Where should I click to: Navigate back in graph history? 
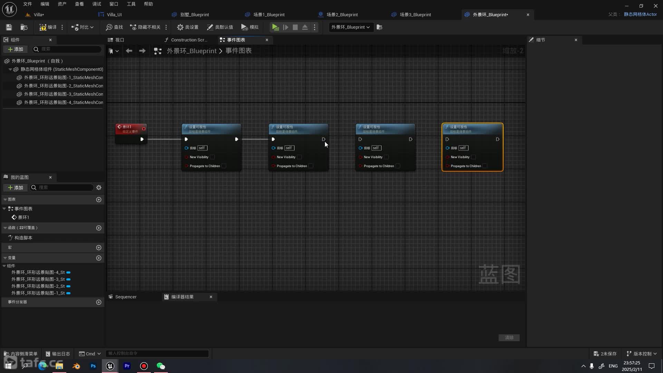129,51
